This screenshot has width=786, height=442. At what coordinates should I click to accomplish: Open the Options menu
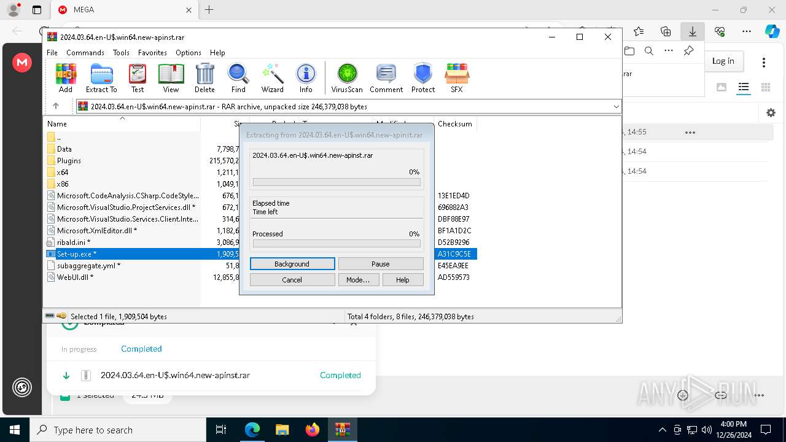(x=189, y=53)
